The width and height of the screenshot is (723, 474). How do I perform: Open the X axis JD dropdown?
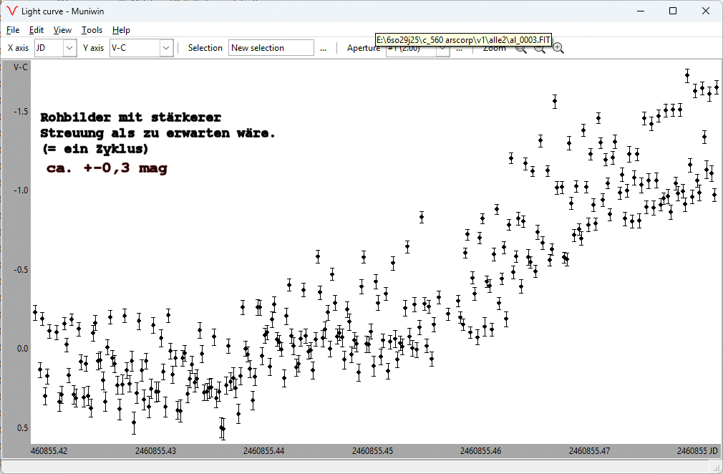click(69, 48)
